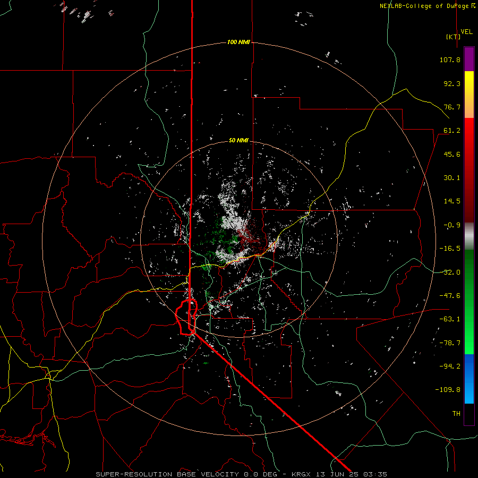
Task: Pick the red segment of the velocity color bar
Action: (469, 170)
